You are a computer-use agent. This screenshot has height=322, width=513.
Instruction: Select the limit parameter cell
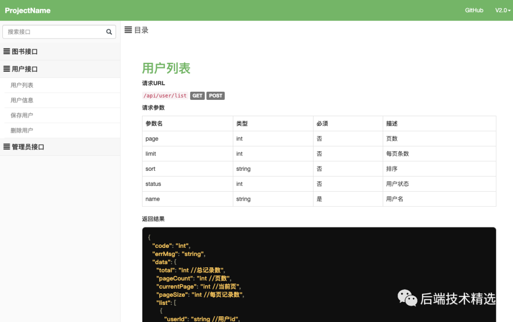(x=188, y=154)
